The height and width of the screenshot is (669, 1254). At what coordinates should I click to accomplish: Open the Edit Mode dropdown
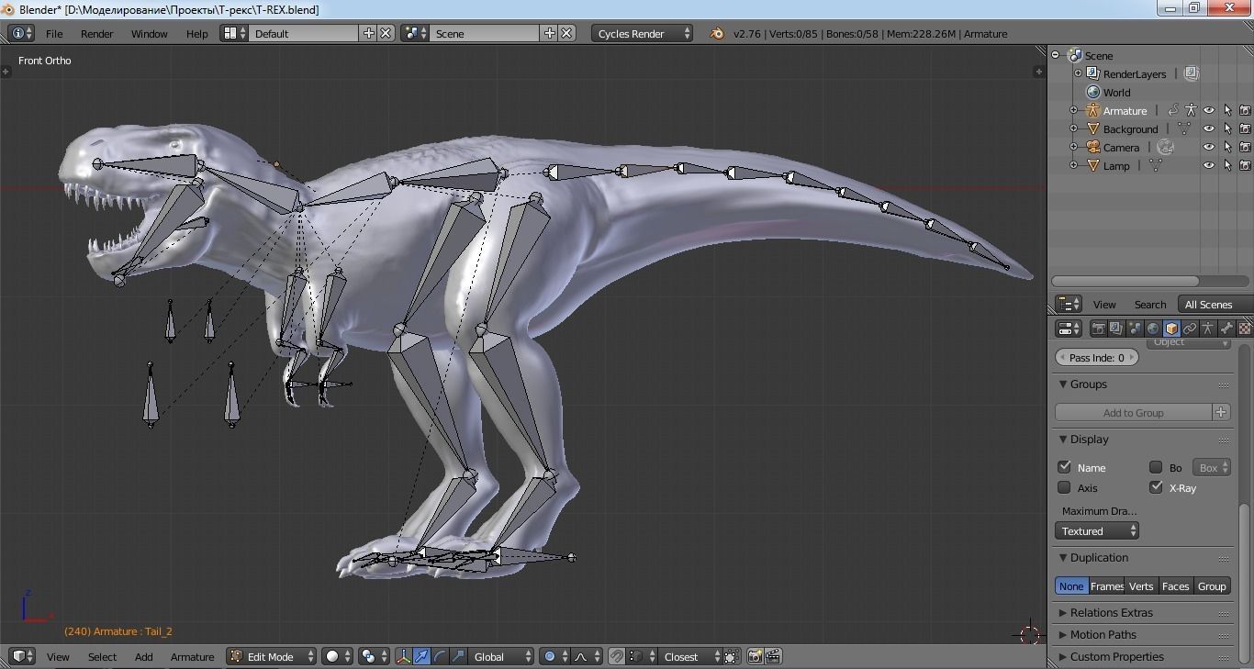[272, 656]
